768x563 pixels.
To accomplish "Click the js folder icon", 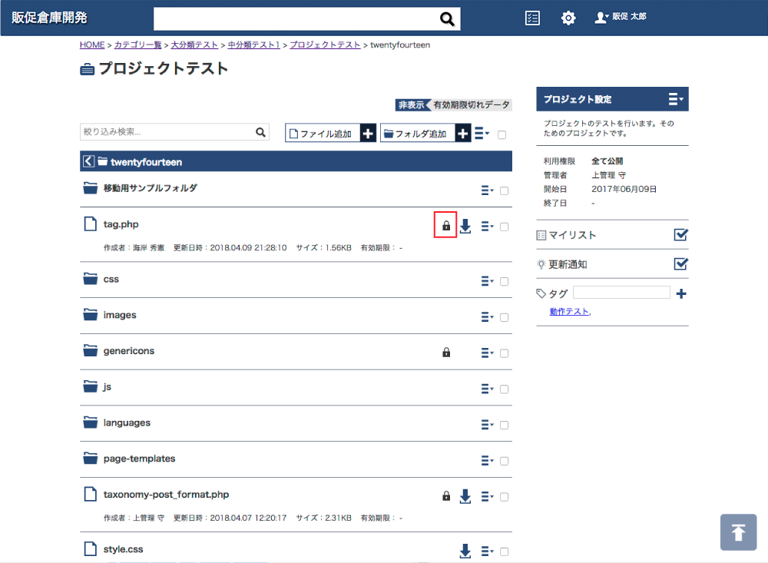I will click(90, 386).
